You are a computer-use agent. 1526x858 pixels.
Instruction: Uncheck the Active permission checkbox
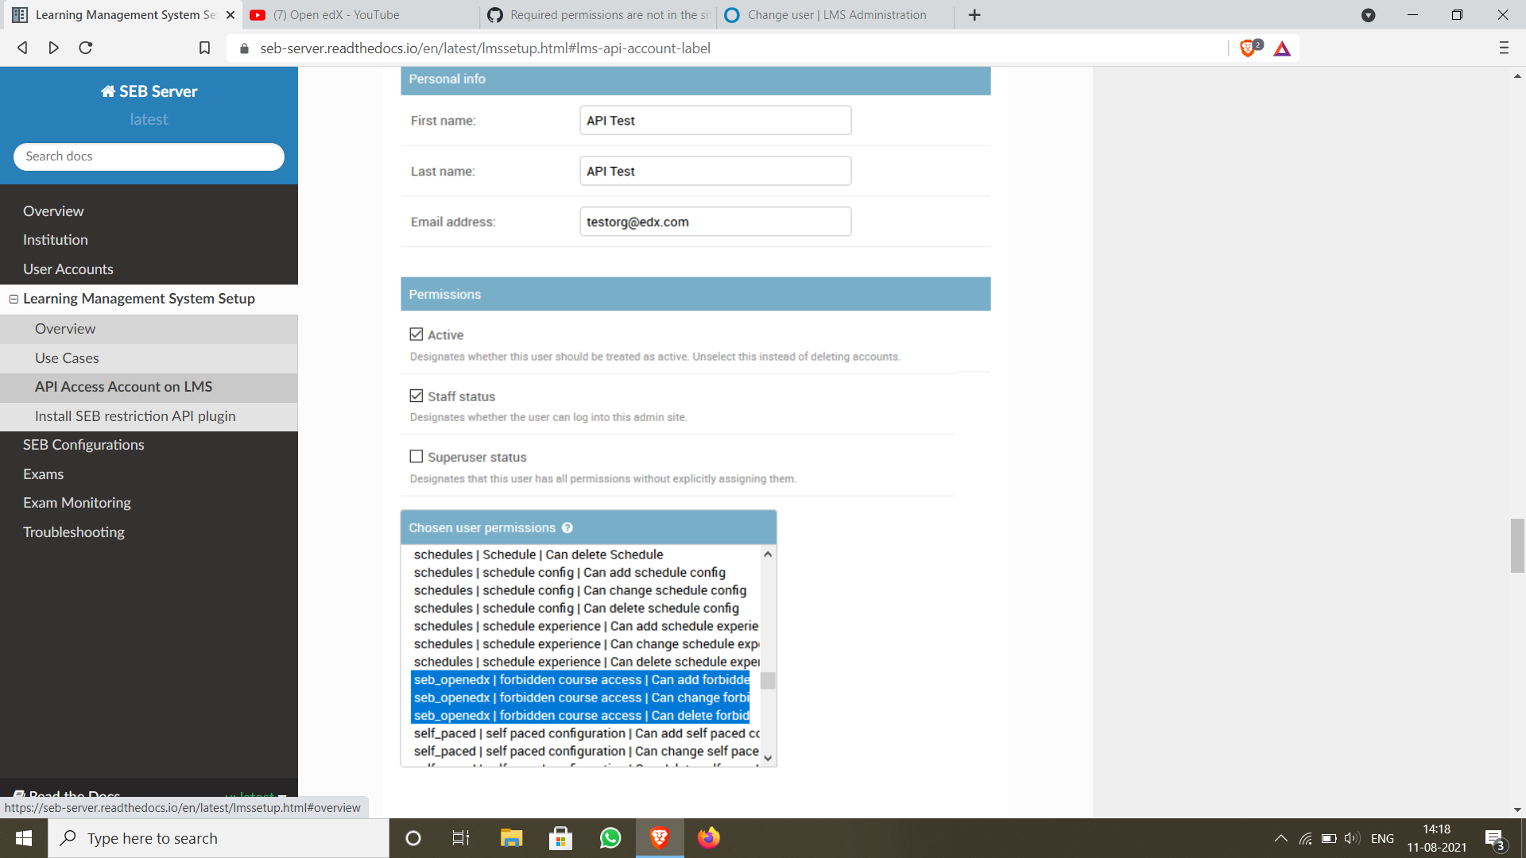coord(416,334)
